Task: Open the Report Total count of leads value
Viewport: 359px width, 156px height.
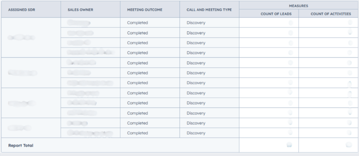Action: tap(289, 145)
